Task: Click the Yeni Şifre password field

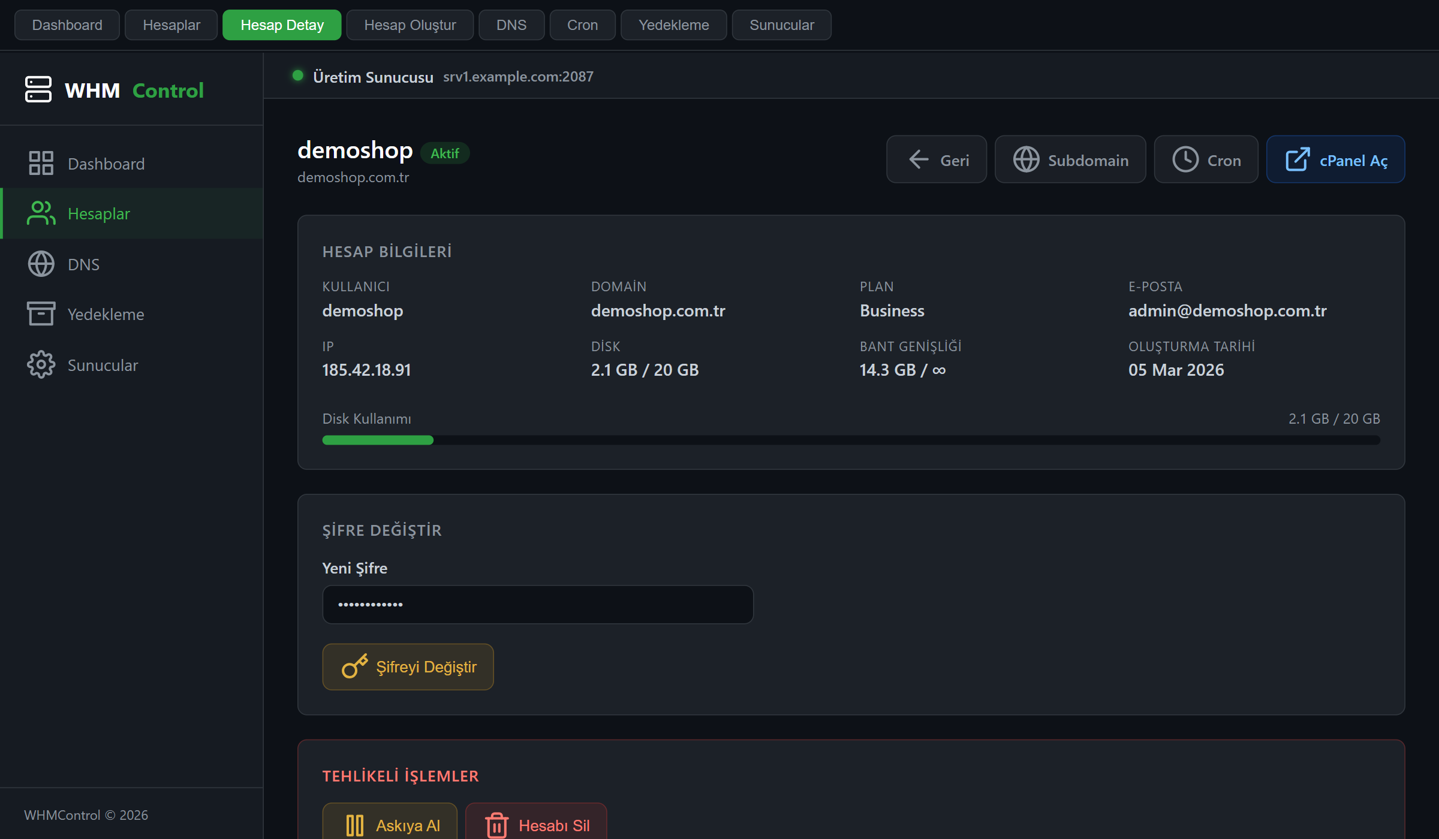Action: click(x=538, y=604)
